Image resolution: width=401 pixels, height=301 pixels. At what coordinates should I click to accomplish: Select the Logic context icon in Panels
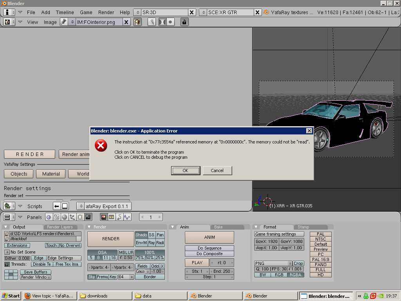tap(49, 217)
